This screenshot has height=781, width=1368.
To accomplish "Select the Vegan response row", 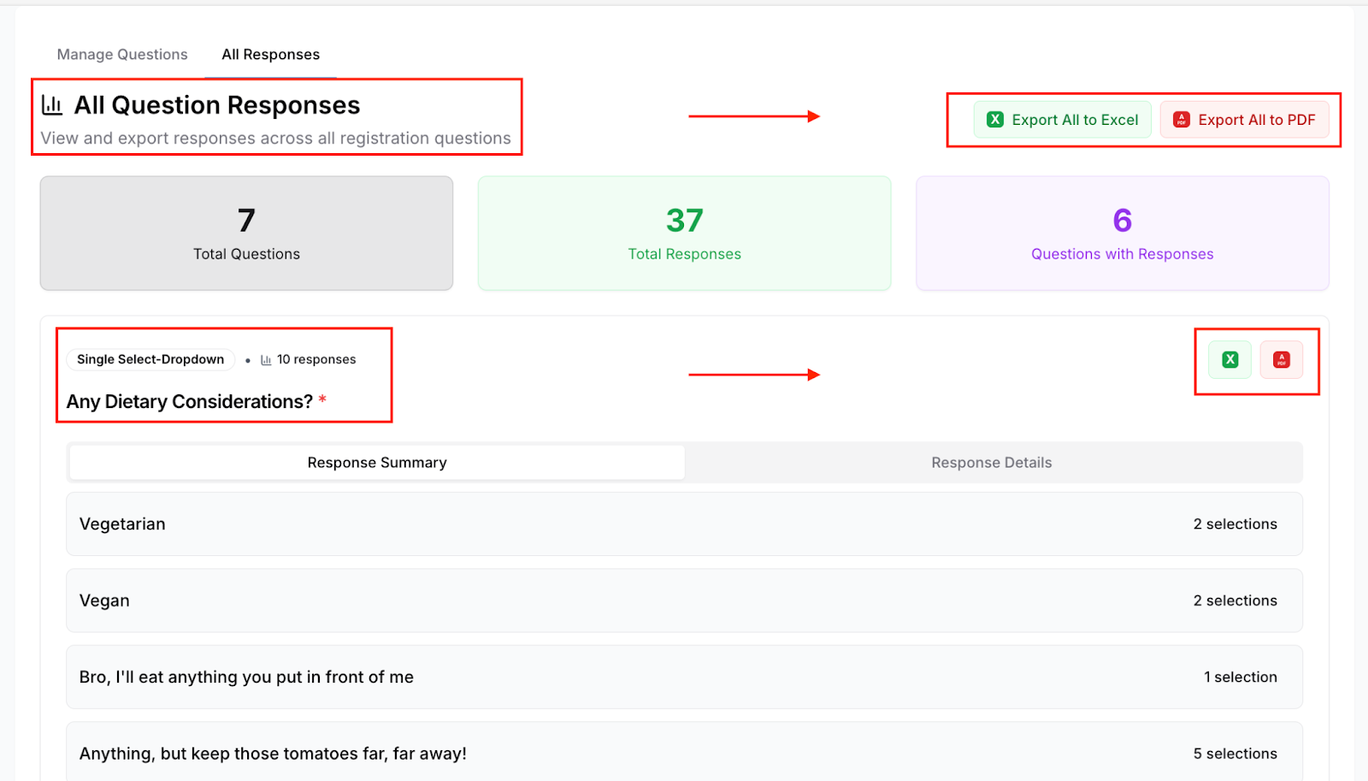I will click(684, 601).
